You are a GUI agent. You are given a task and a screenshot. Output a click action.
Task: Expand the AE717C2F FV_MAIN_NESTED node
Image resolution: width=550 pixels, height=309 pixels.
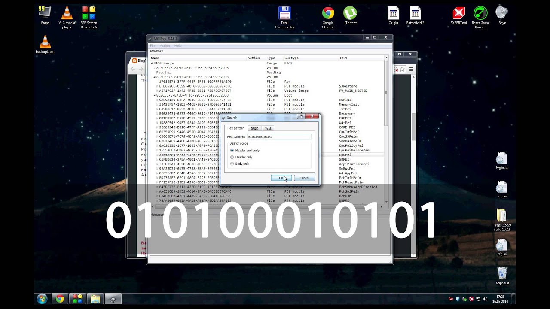coord(157,91)
